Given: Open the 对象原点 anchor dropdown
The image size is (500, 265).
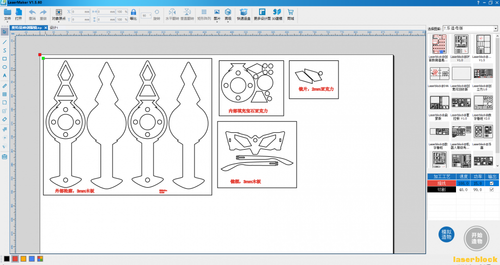Looking at the screenshot, I should click(58, 14).
